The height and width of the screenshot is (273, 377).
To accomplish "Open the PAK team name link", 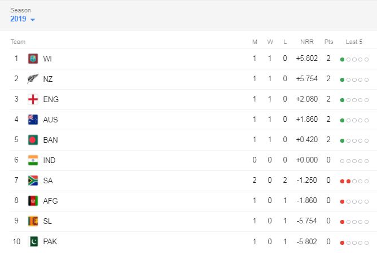I will coord(50,241).
